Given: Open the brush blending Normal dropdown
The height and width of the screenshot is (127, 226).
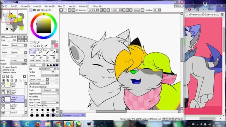Looking at the screenshot, I should [x=37, y=65].
